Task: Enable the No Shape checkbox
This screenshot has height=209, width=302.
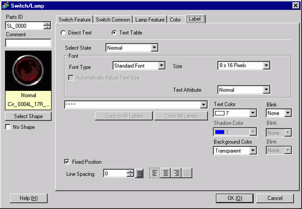Action: (x=8, y=127)
